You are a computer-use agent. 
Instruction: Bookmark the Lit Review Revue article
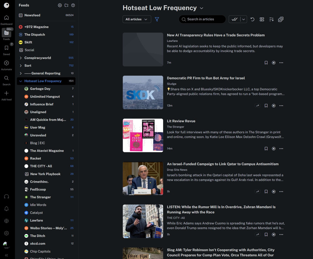point(266,149)
